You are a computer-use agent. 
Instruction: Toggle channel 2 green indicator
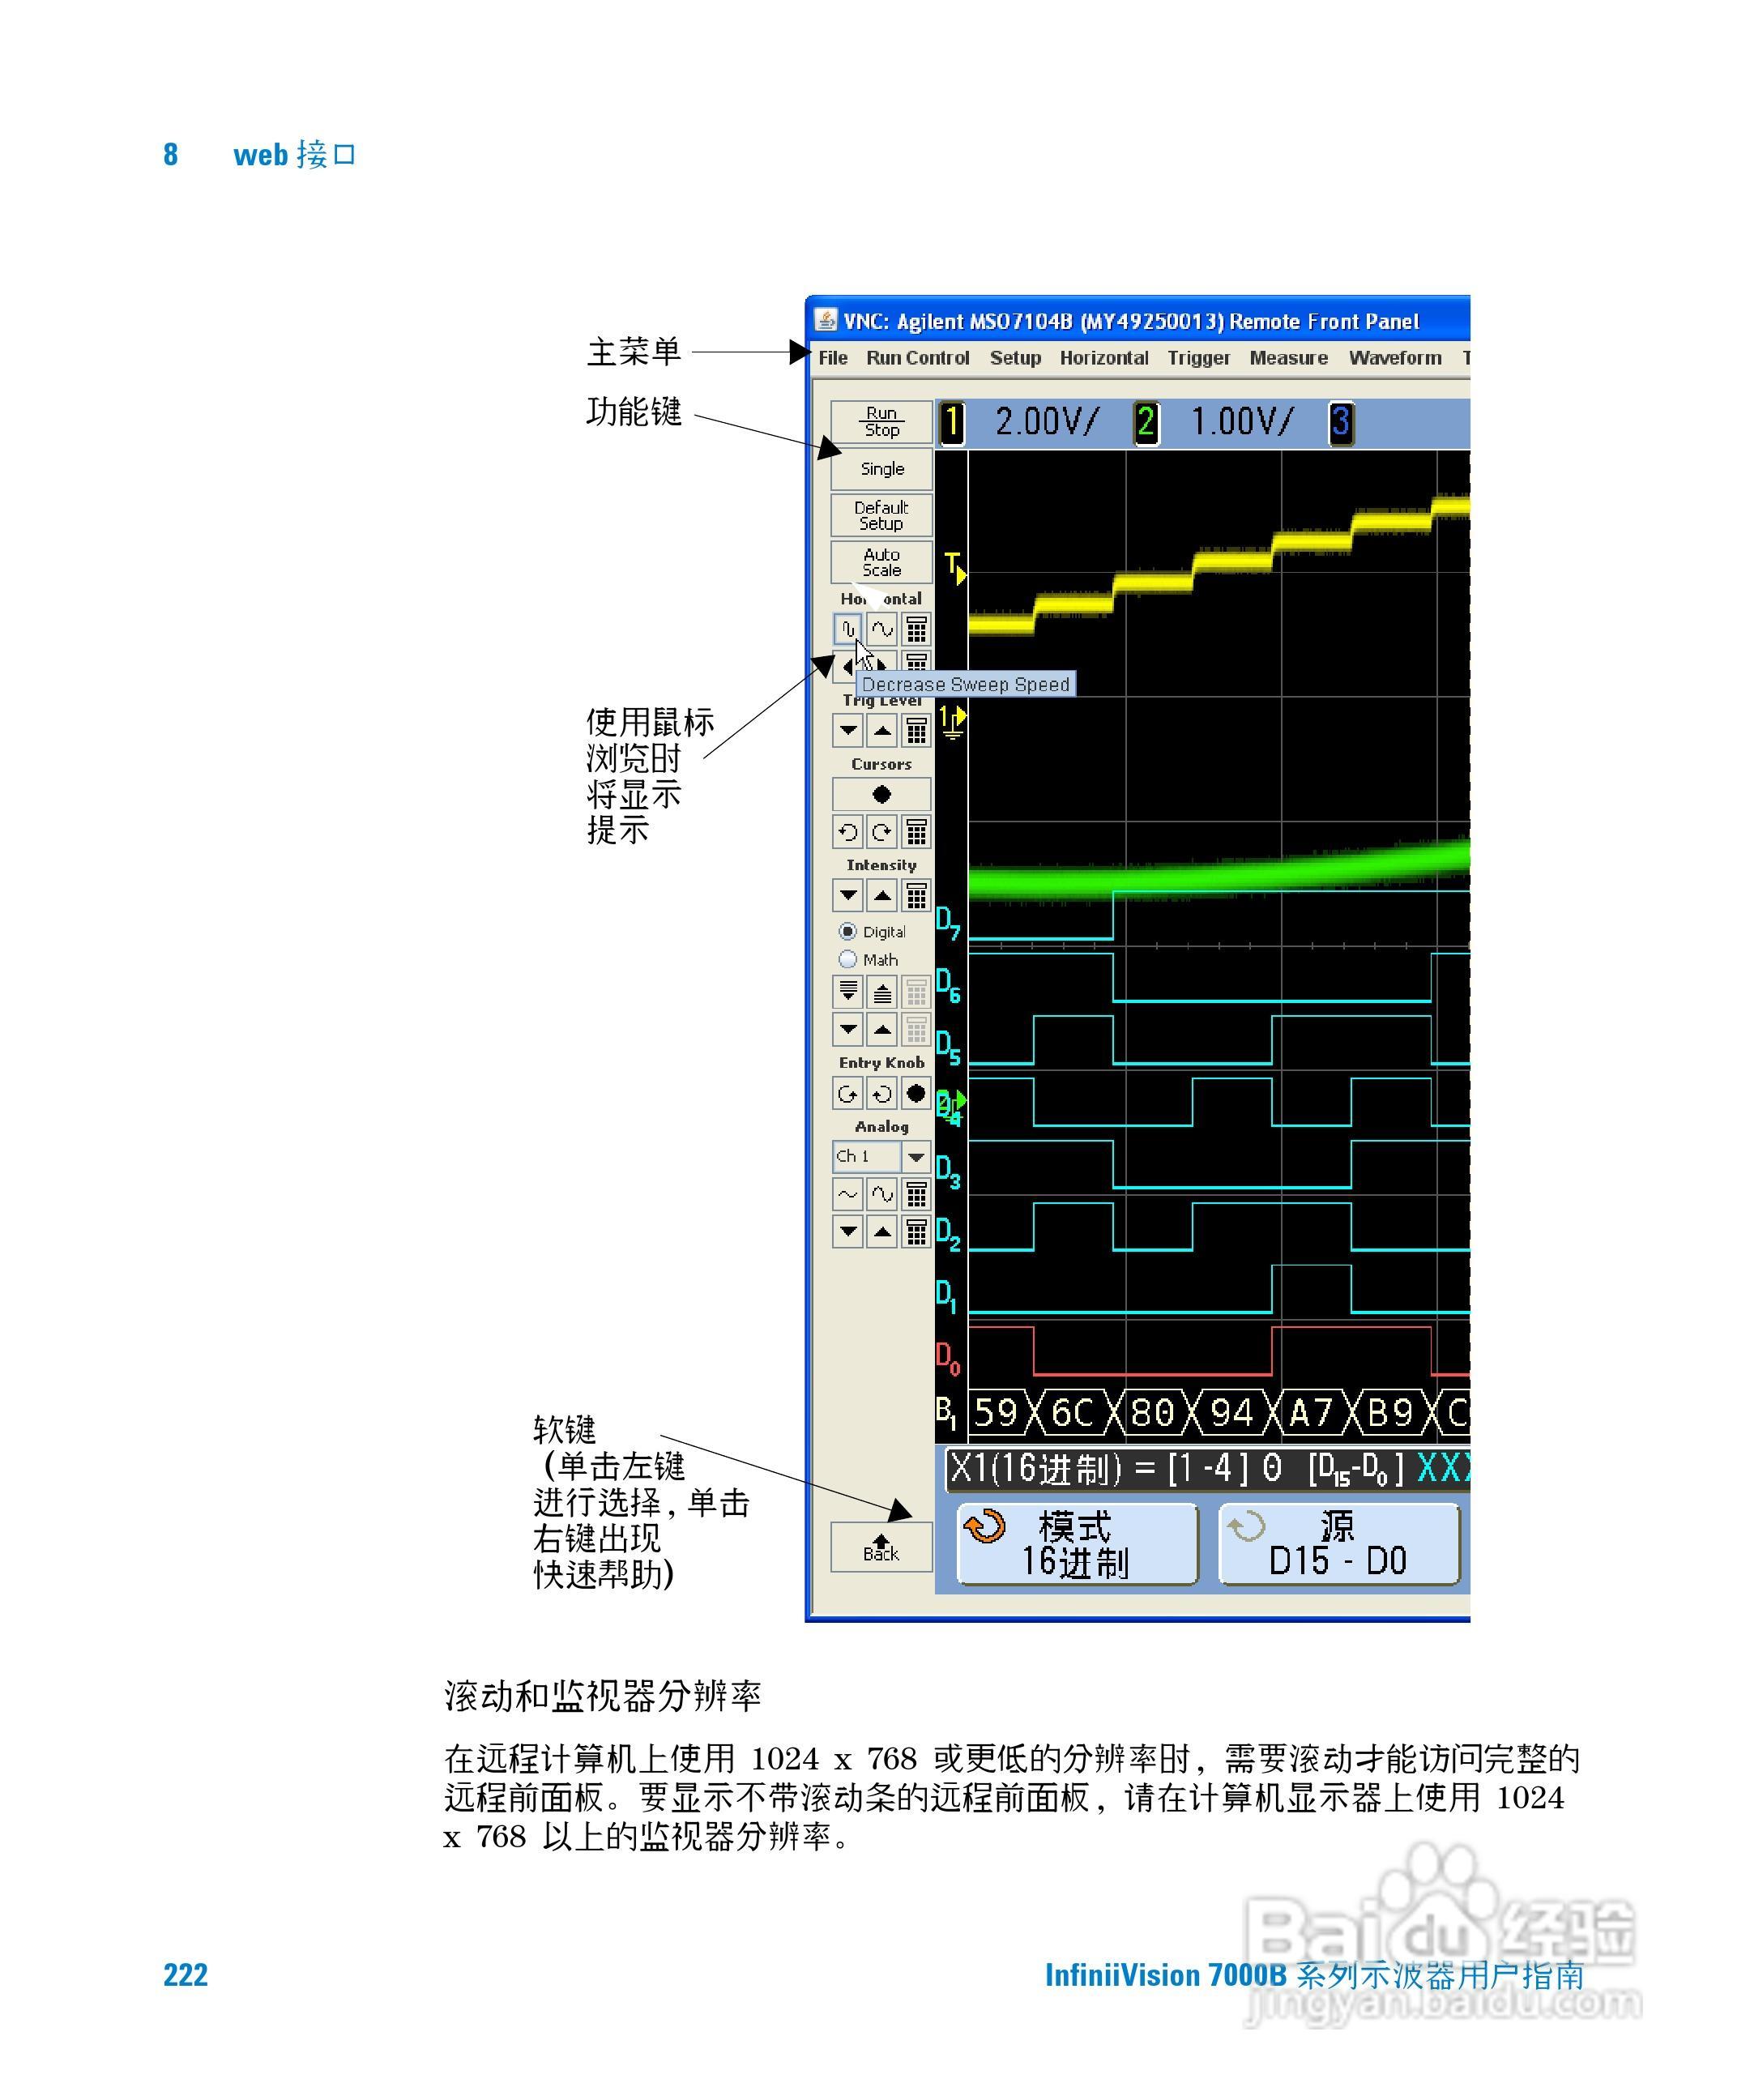pyautogui.click(x=1145, y=422)
